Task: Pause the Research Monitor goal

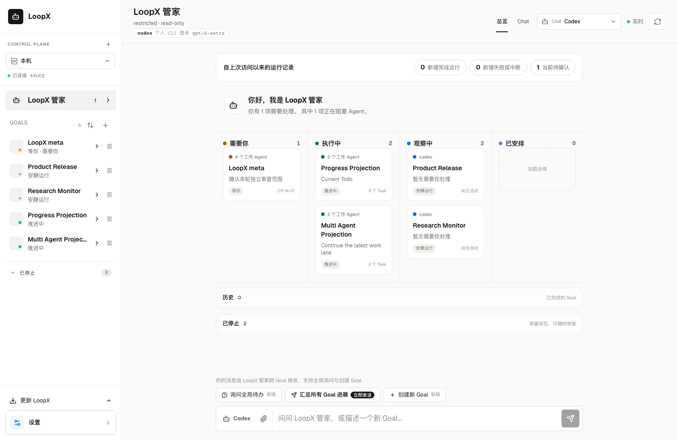Action: click(x=110, y=195)
